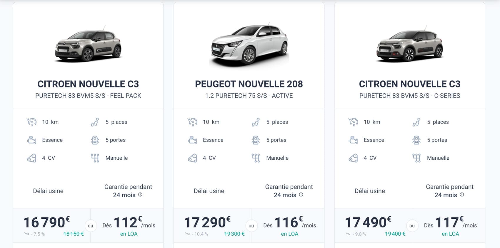The height and width of the screenshot is (248, 500).
Task: Click the warranty info icon on the Peugeot 208 card
Action: 301,195
